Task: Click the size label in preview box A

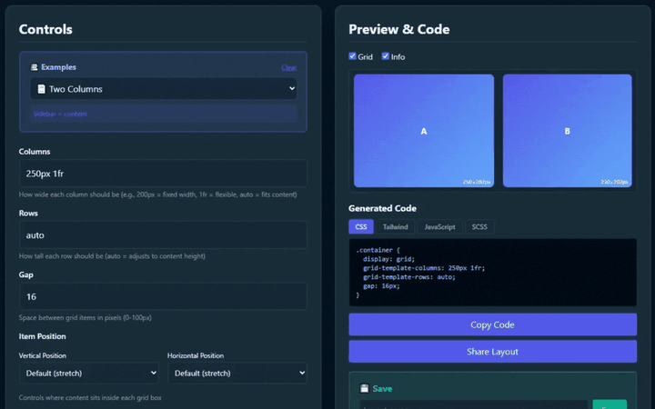Action: 476,182
